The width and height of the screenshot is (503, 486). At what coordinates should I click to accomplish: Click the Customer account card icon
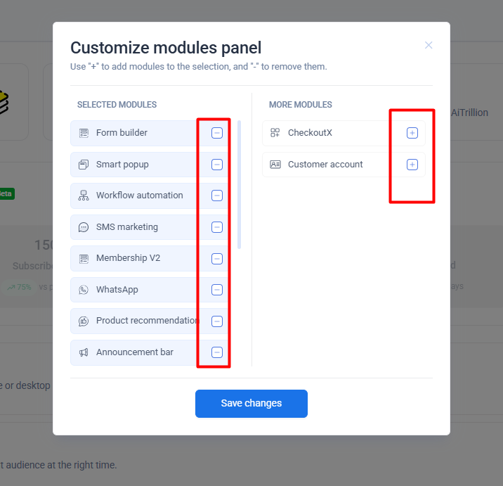[275, 165]
